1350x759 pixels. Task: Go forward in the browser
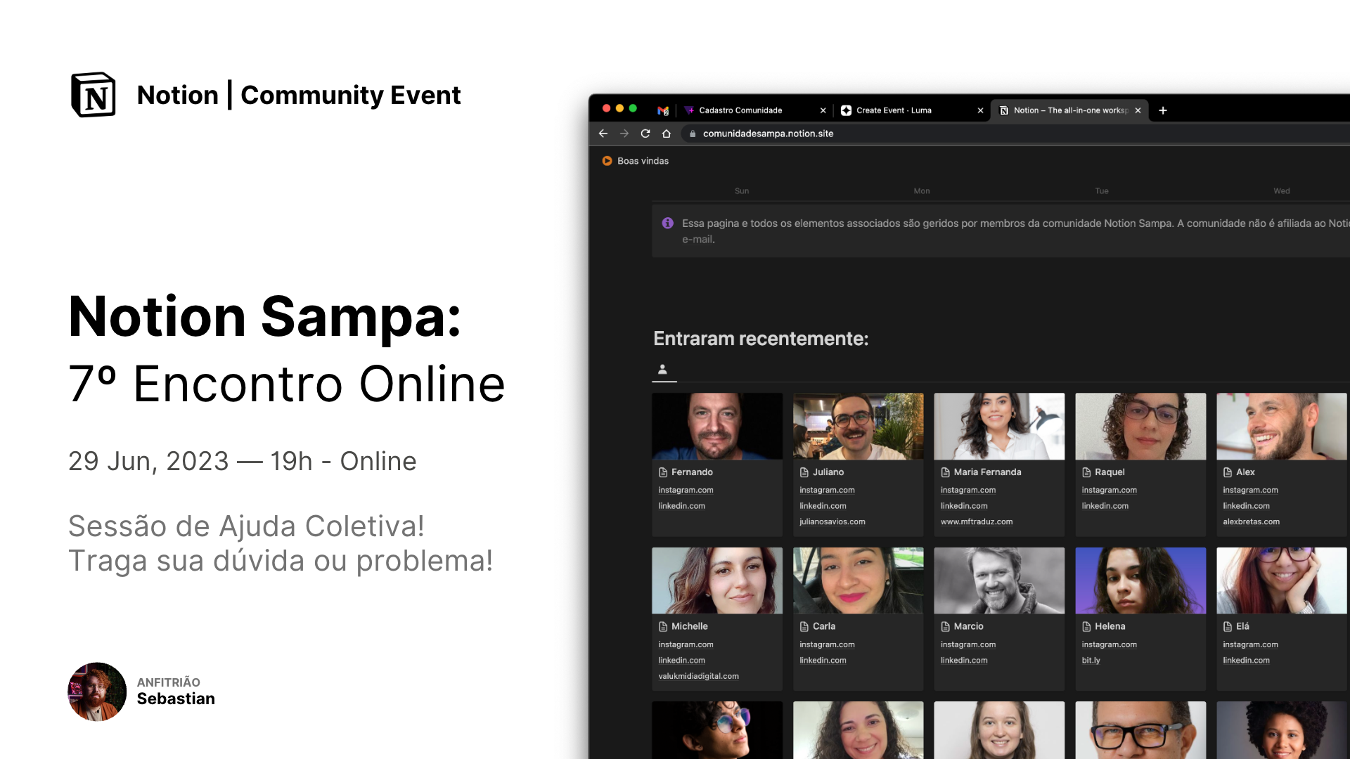point(624,134)
